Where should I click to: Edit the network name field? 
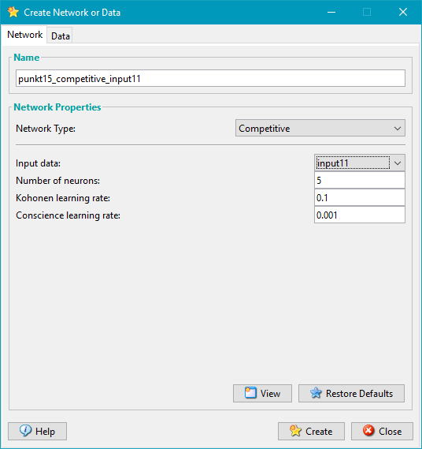210,78
